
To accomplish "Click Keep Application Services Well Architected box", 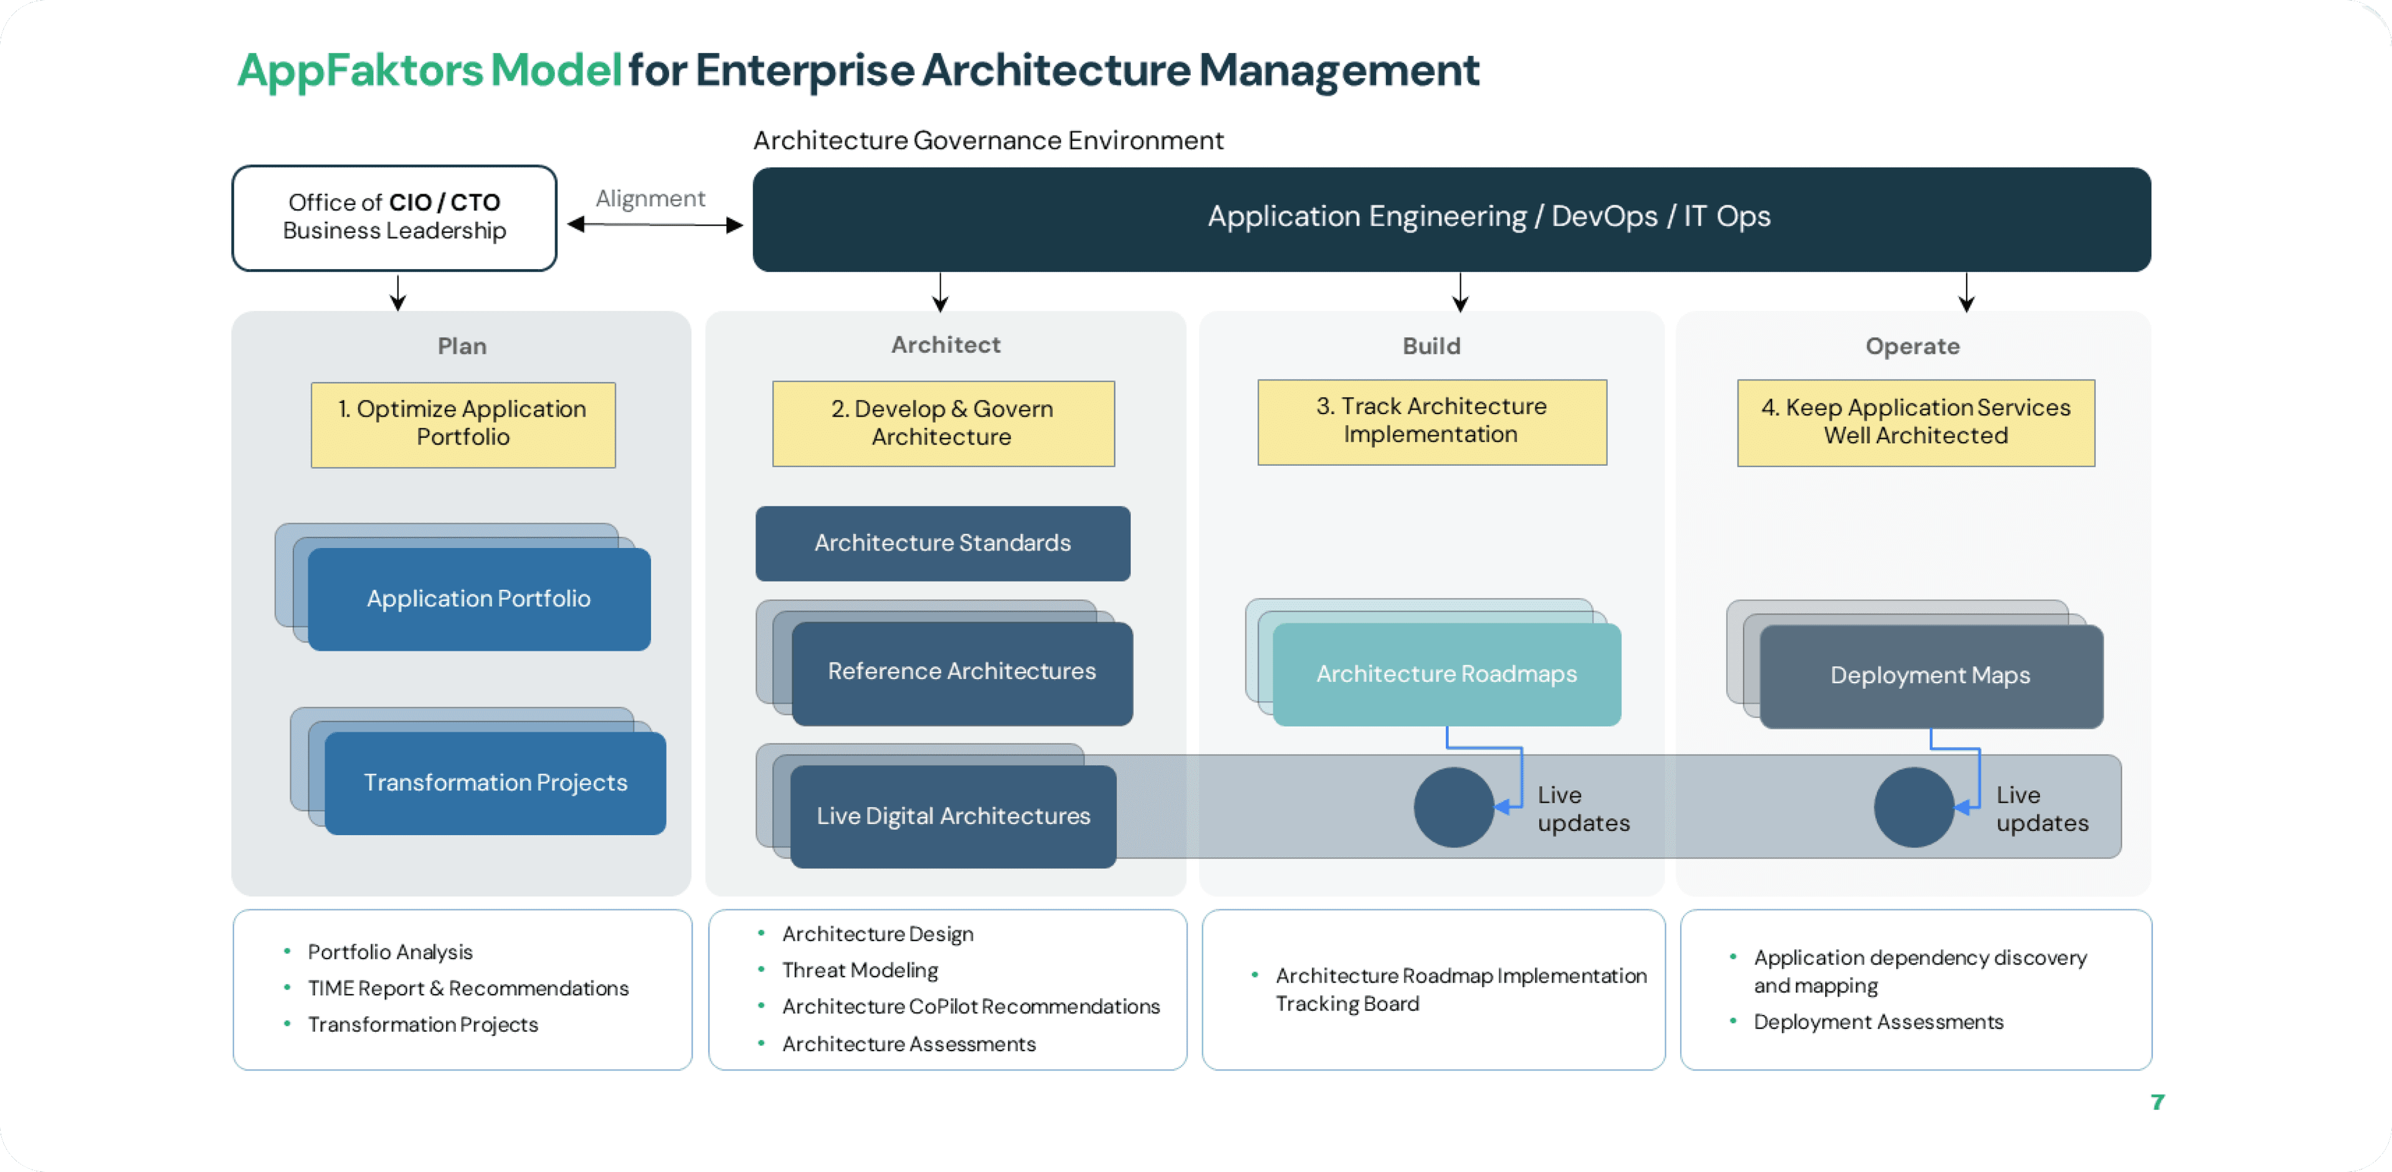I will [1915, 422].
